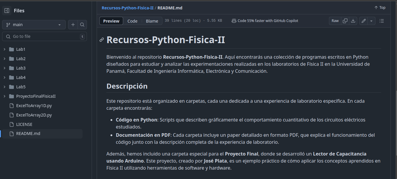Screen dimensions: 397x179
Task: Open the main branch selector dropdown
Action: pyautogui.click(x=34, y=25)
